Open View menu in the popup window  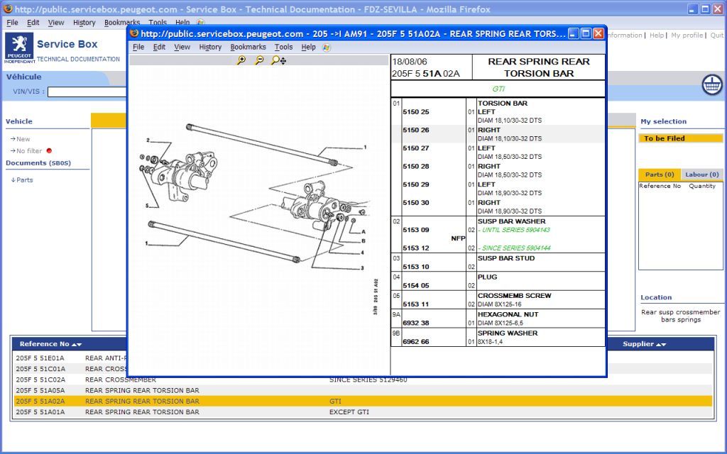pos(182,47)
